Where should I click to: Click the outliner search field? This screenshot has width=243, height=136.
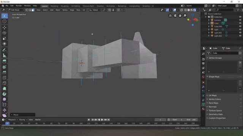click(224, 10)
